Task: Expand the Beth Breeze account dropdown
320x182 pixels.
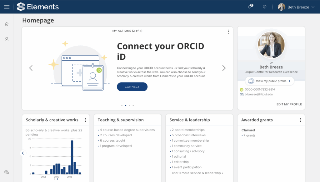Action: tap(295, 7)
